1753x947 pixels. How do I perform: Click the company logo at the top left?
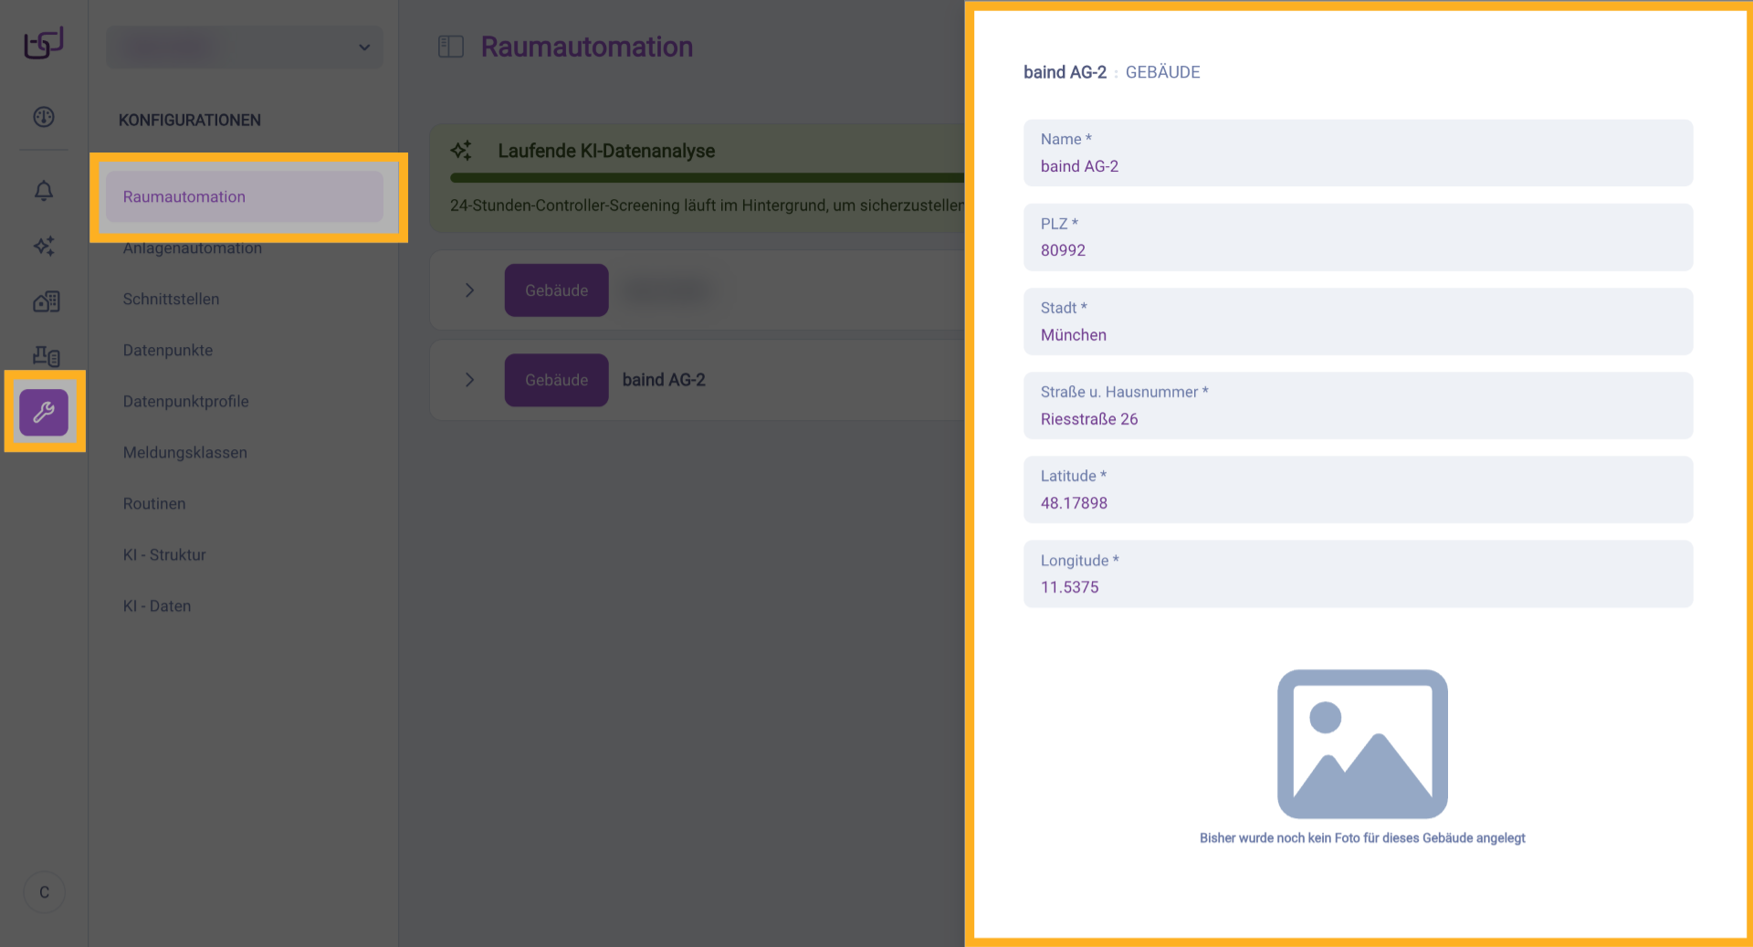[43, 42]
